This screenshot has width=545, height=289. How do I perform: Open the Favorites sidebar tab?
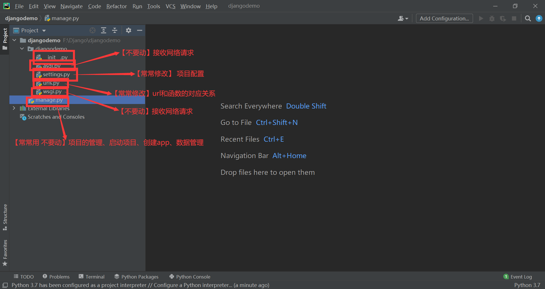[x=5, y=253]
